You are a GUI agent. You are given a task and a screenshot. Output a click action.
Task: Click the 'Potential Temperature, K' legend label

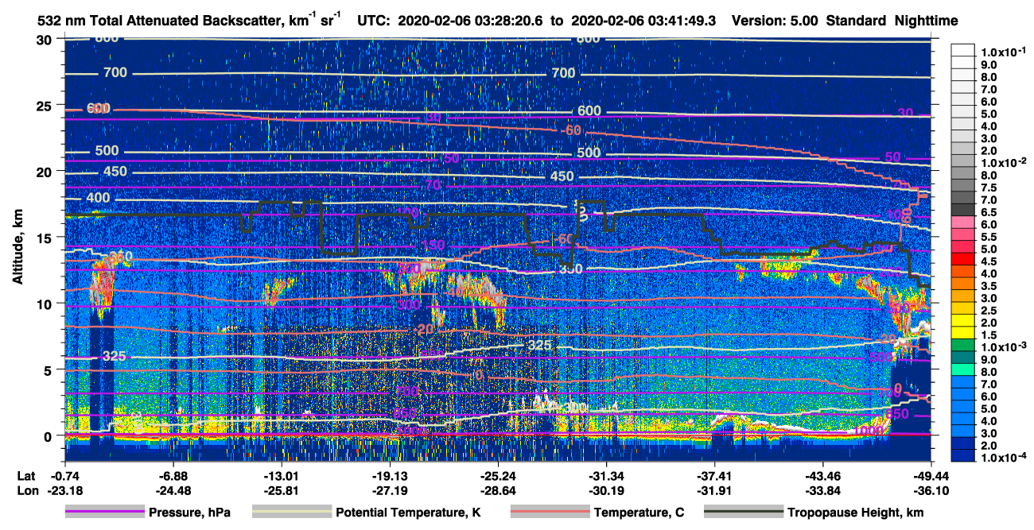coord(408,513)
